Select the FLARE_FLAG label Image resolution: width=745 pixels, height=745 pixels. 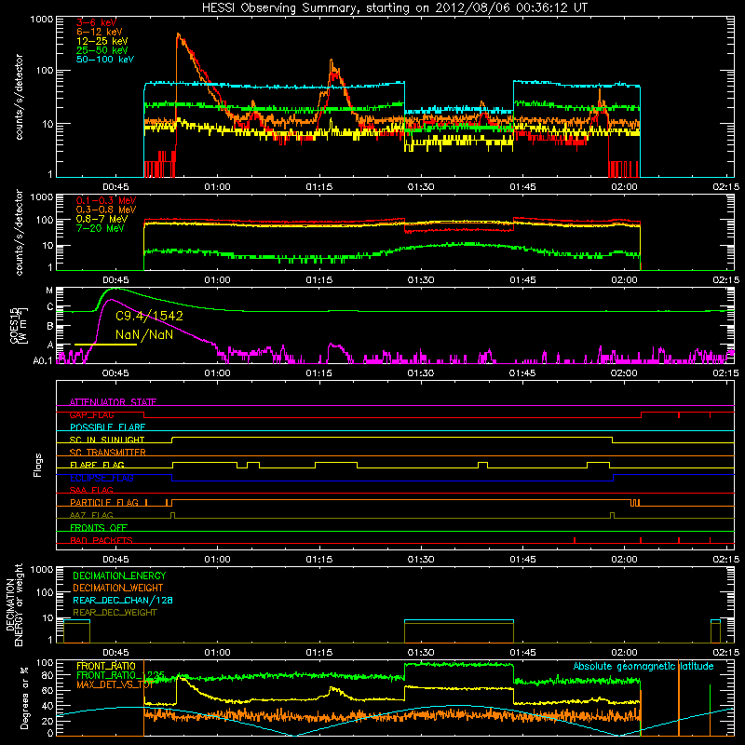click(x=97, y=465)
